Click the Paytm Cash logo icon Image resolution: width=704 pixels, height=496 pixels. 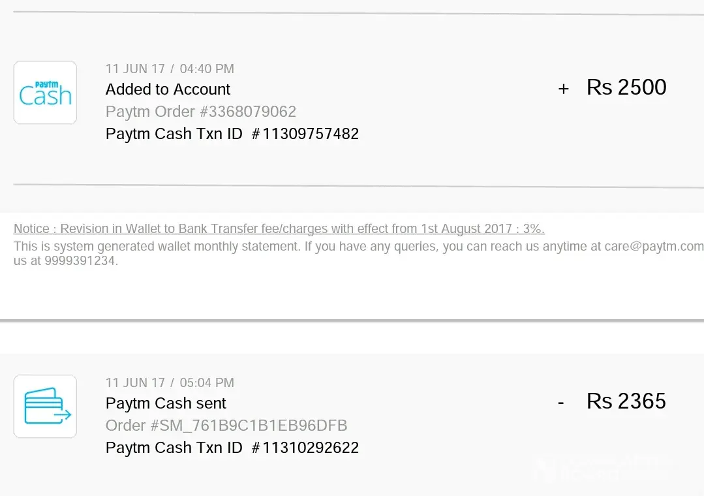coord(45,93)
